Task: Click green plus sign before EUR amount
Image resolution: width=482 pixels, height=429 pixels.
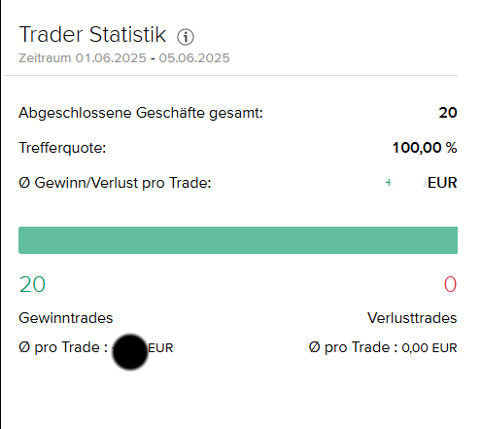Action: (389, 183)
